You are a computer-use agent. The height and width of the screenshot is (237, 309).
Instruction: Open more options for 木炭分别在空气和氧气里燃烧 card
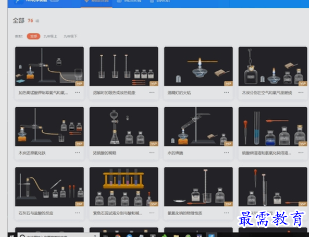point(301,92)
